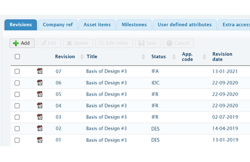250x162 pixels.
Task: Click the Edit inline button
Action: click(x=114, y=43)
